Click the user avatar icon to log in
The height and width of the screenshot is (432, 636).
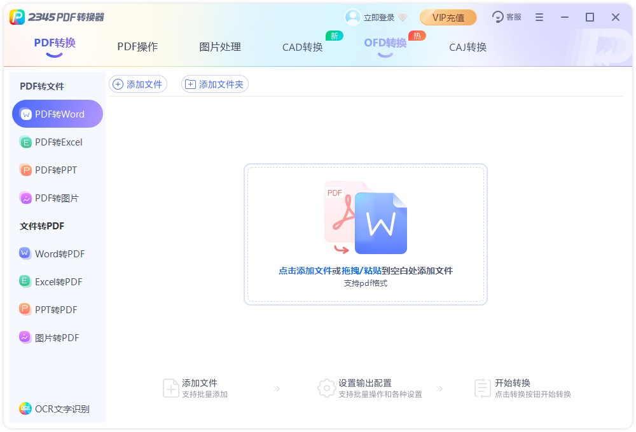[352, 17]
